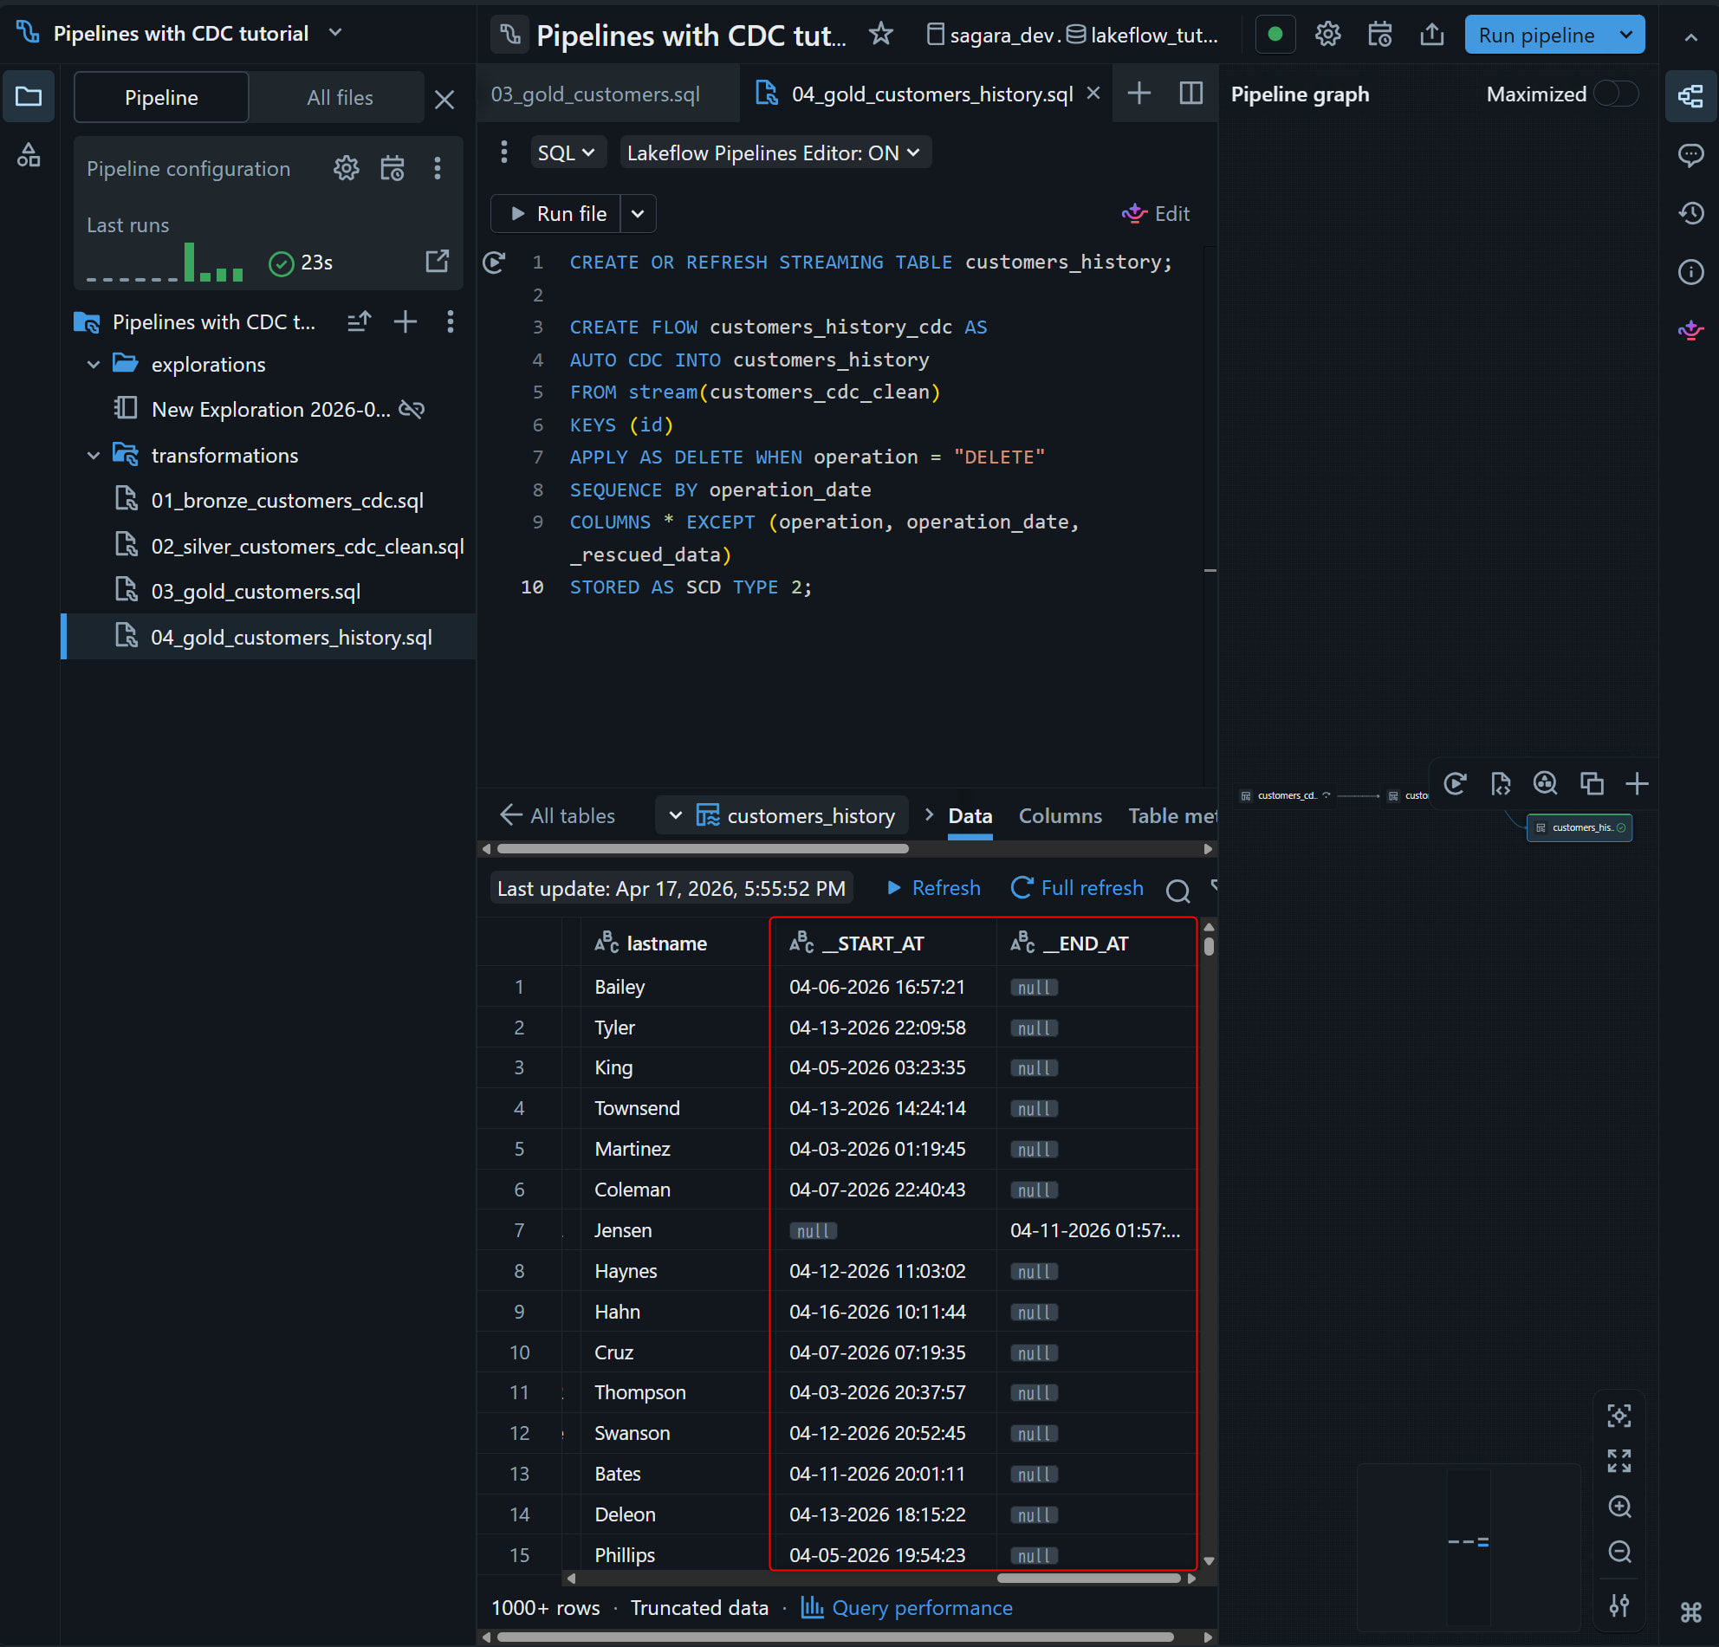Click the Full refresh button
Viewport: 1719px width, 1647px height.
1077,887
